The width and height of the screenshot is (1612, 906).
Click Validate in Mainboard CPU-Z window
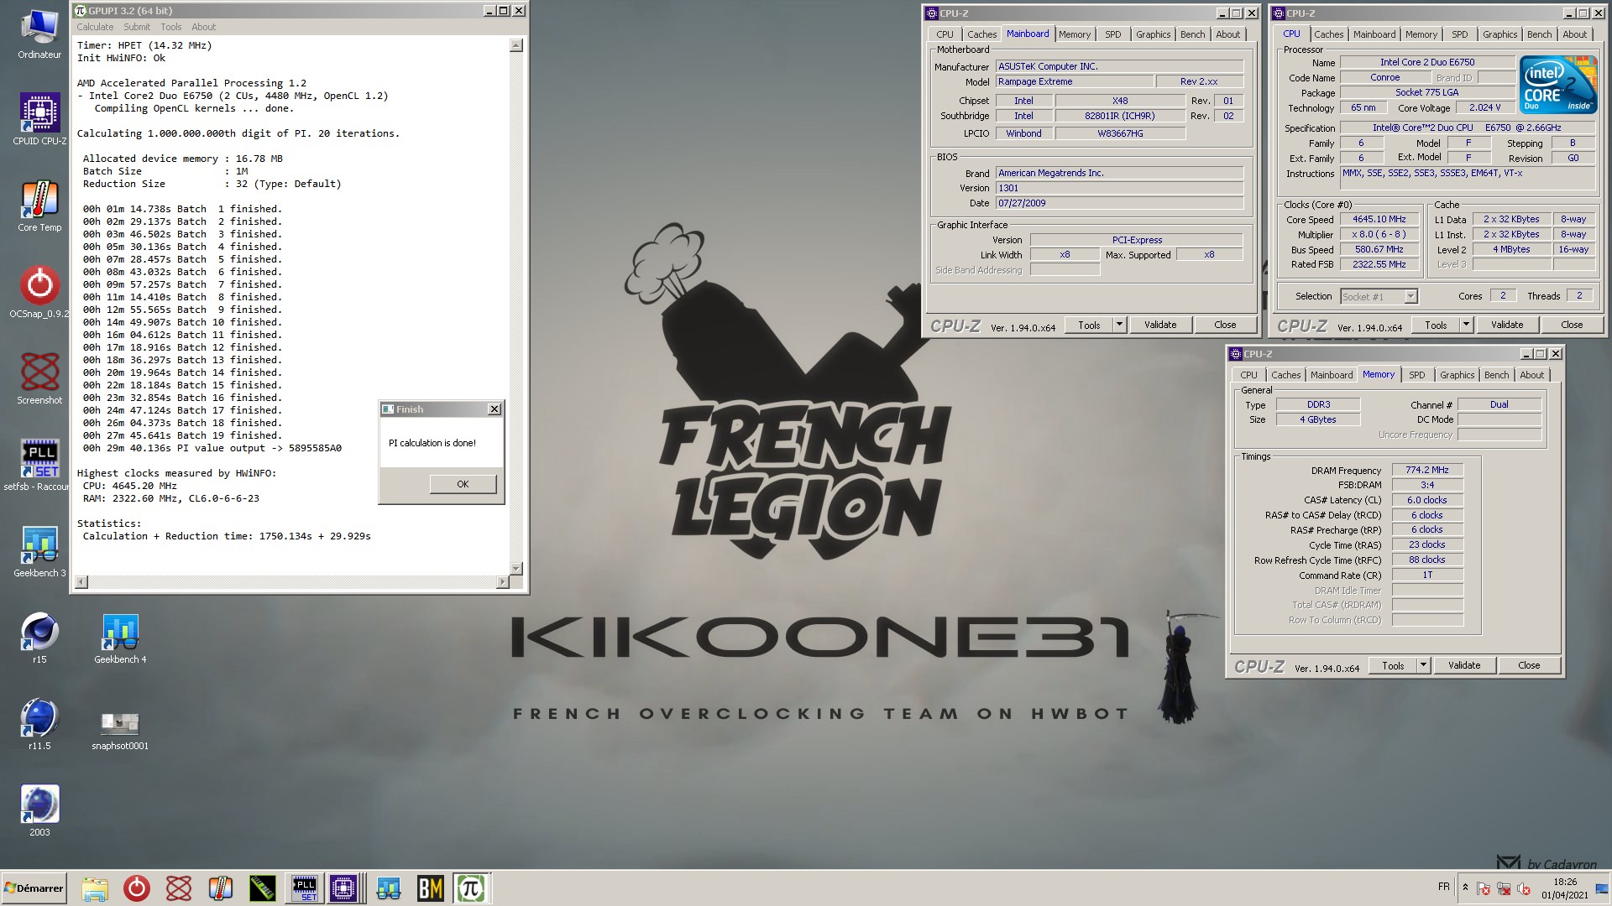1160,325
